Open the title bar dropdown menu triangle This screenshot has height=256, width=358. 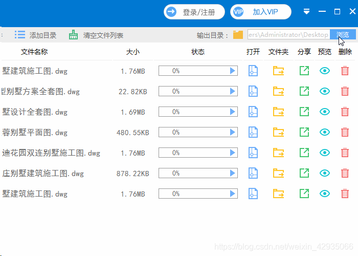point(307,11)
